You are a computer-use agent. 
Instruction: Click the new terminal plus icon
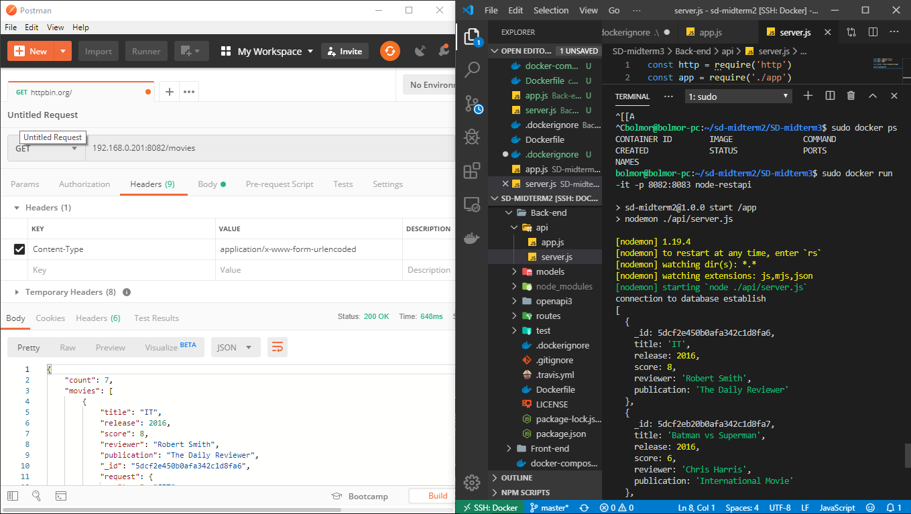point(808,96)
